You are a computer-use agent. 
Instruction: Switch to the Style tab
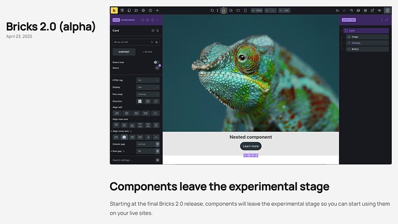pyautogui.click(x=147, y=52)
